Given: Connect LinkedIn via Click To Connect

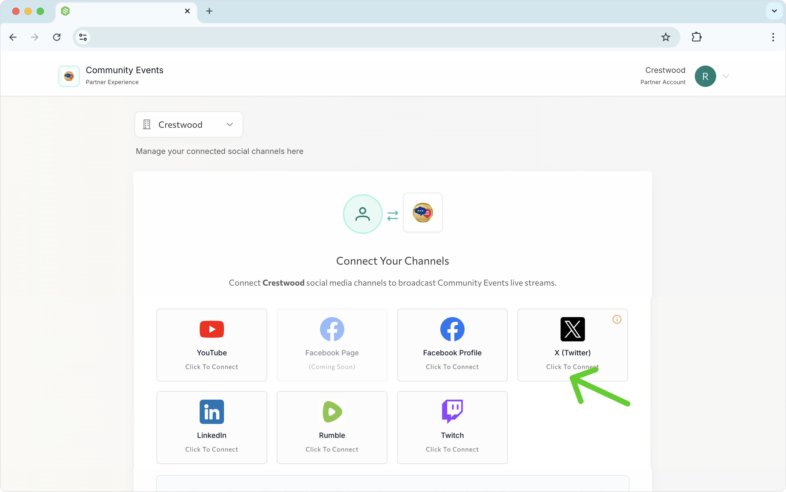Looking at the screenshot, I should coord(212,449).
